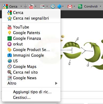Viewport: 103px width, 104px height.
Task: Click Aggiungi tipo di ric... menu entry
Action: [31, 92]
